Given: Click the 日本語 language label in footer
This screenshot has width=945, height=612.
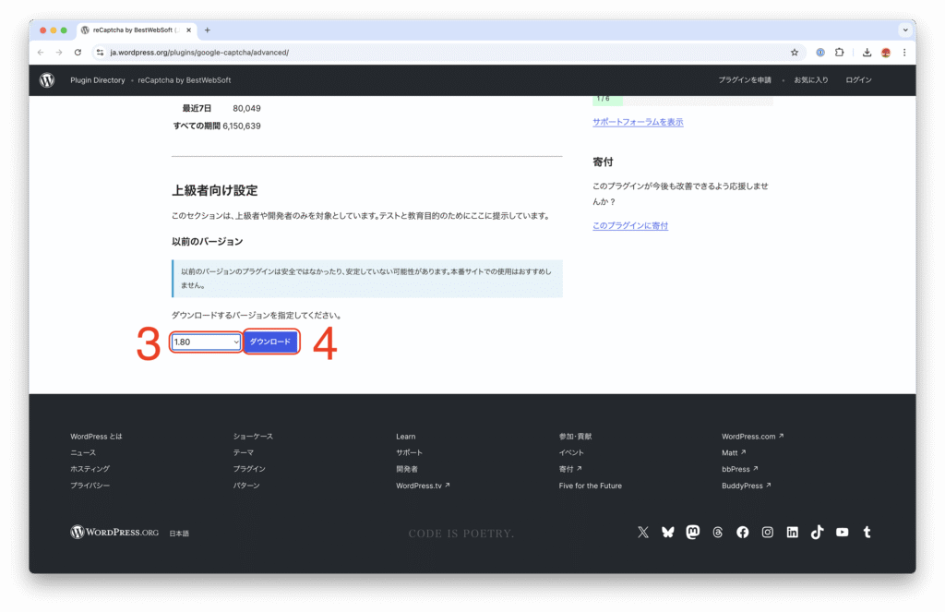Looking at the screenshot, I should (179, 533).
